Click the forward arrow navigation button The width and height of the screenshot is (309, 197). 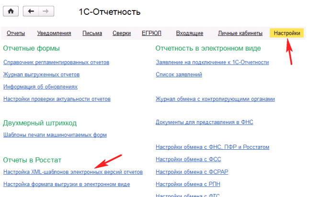pos(46,11)
